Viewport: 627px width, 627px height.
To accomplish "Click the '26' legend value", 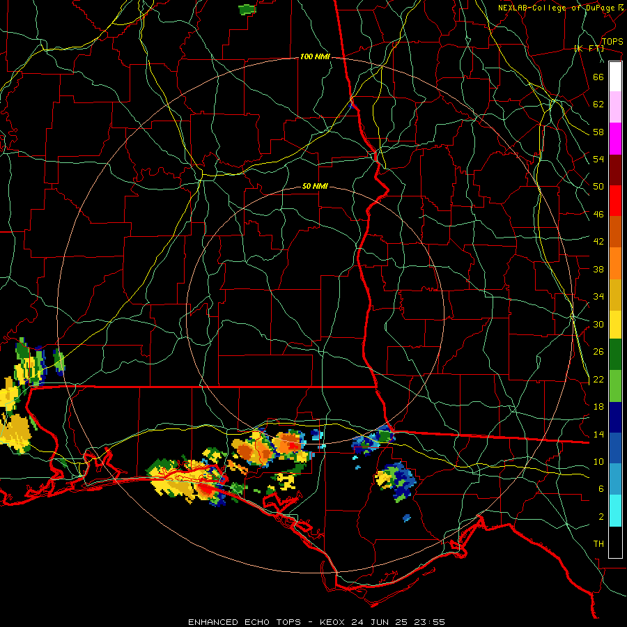I will (598, 352).
